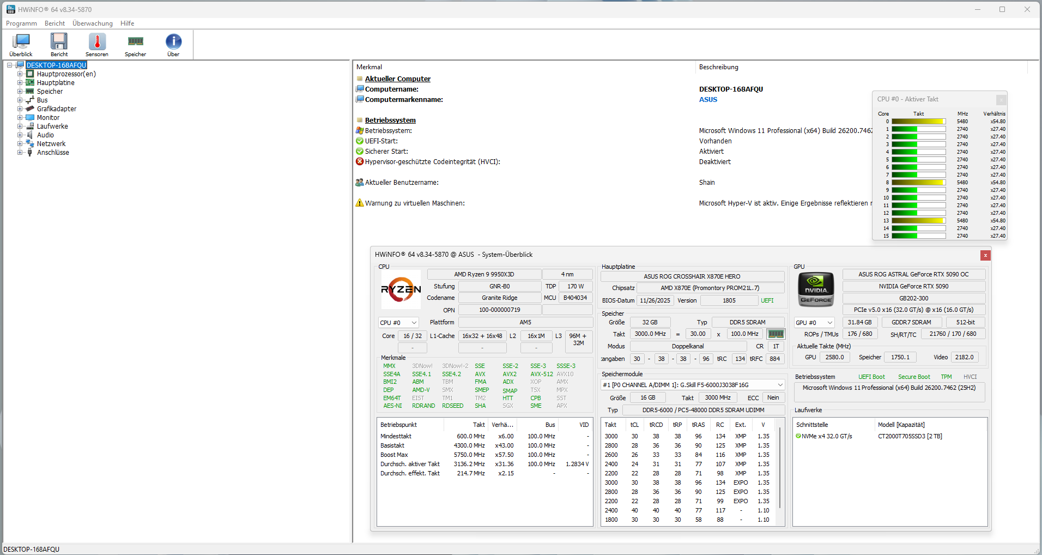Click green check icon beside Sicherer Start
Image resolution: width=1042 pixels, height=555 pixels.
[360, 152]
